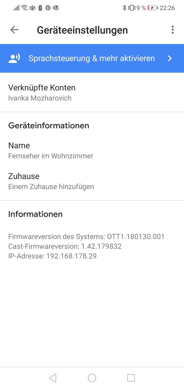This screenshot has height=389, width=184.
Task: Open the three-dot overflow menu
Action: click(x=172, y=30)
